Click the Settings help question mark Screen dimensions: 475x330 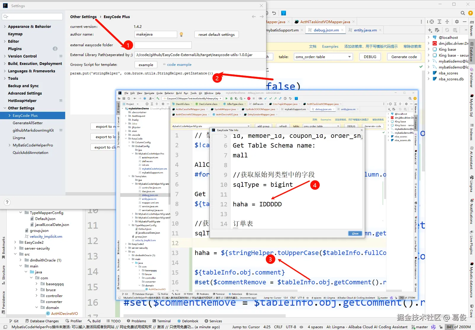tap(7, 202)
